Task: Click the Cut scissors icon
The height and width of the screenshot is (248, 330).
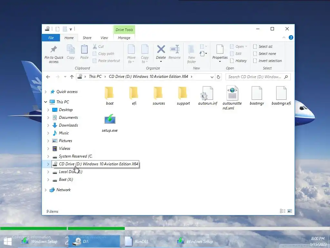Action: tap(95, 46)
